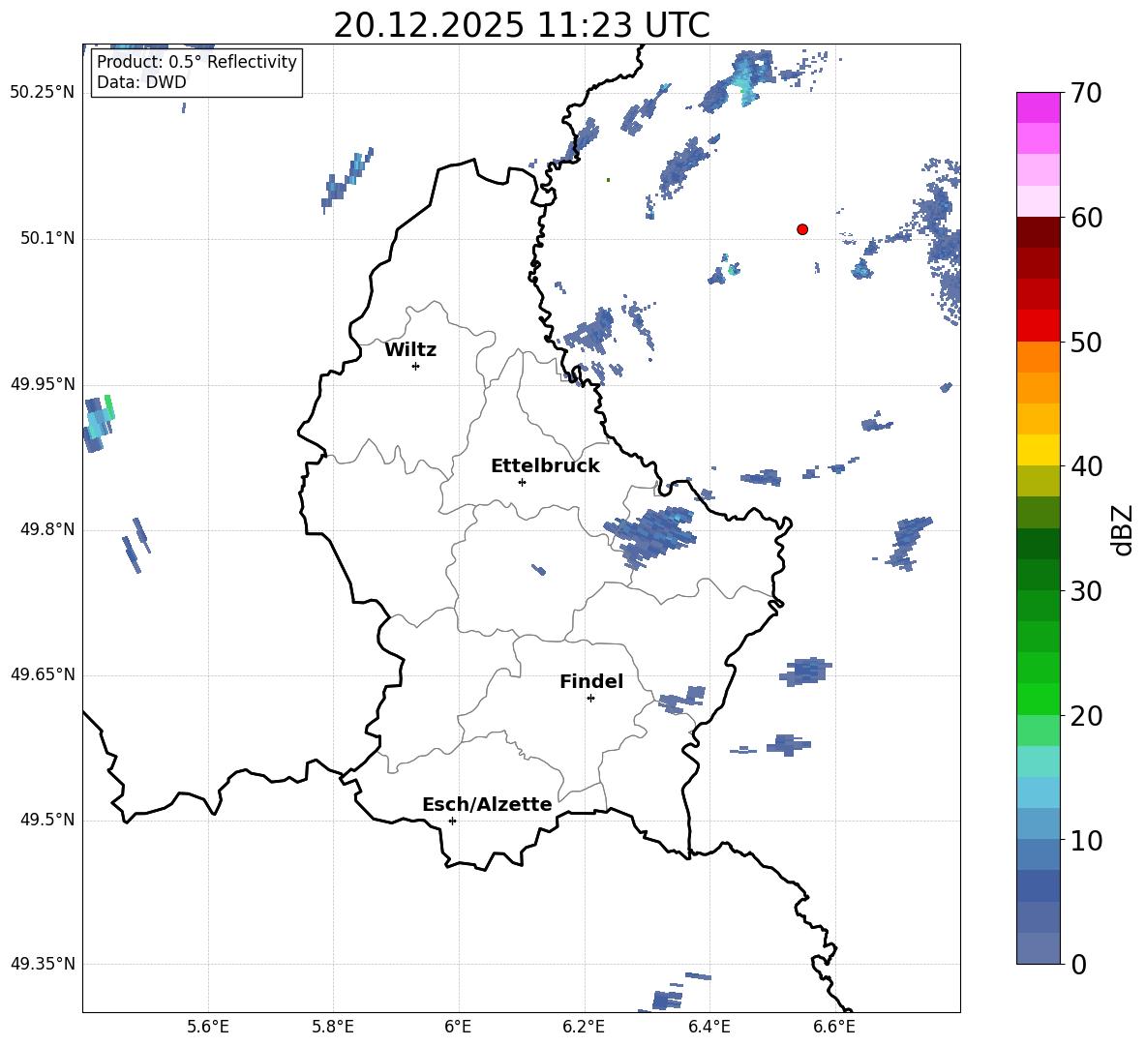Click the 49.95°N latitude label
Image resolution: width=1146 pixels, height=1046 pixels.
[x=43, y=383]
